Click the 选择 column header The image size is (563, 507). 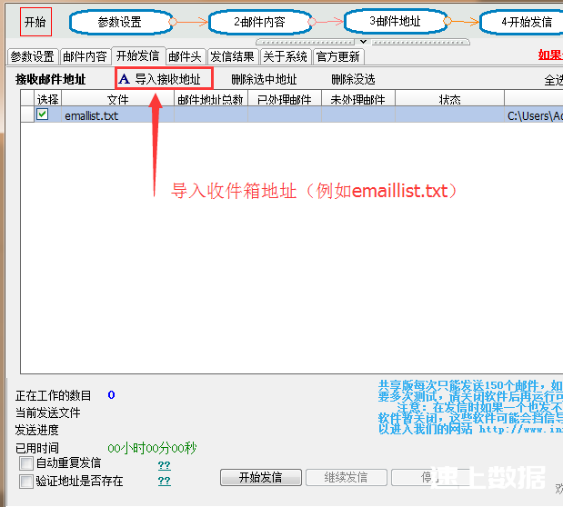[48, 99]
